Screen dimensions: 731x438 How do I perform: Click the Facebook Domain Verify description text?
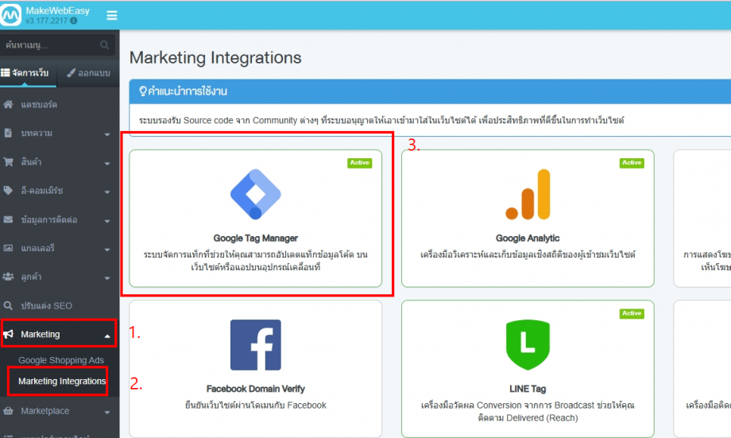(256, 405)
